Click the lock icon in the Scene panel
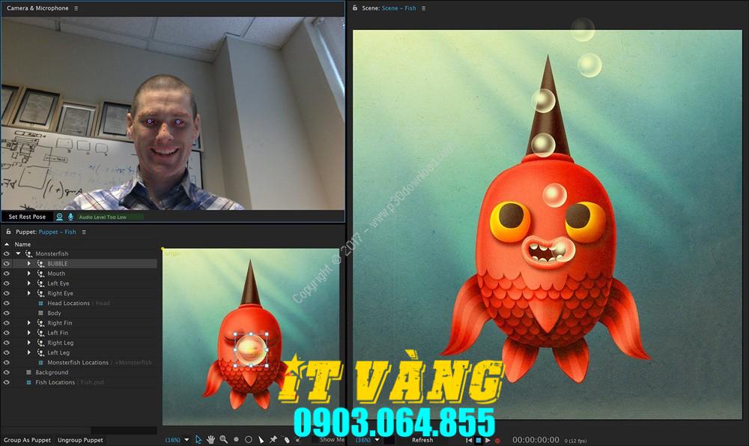The width and height of the screenshot is (749, 446). [x=355, y=8]
